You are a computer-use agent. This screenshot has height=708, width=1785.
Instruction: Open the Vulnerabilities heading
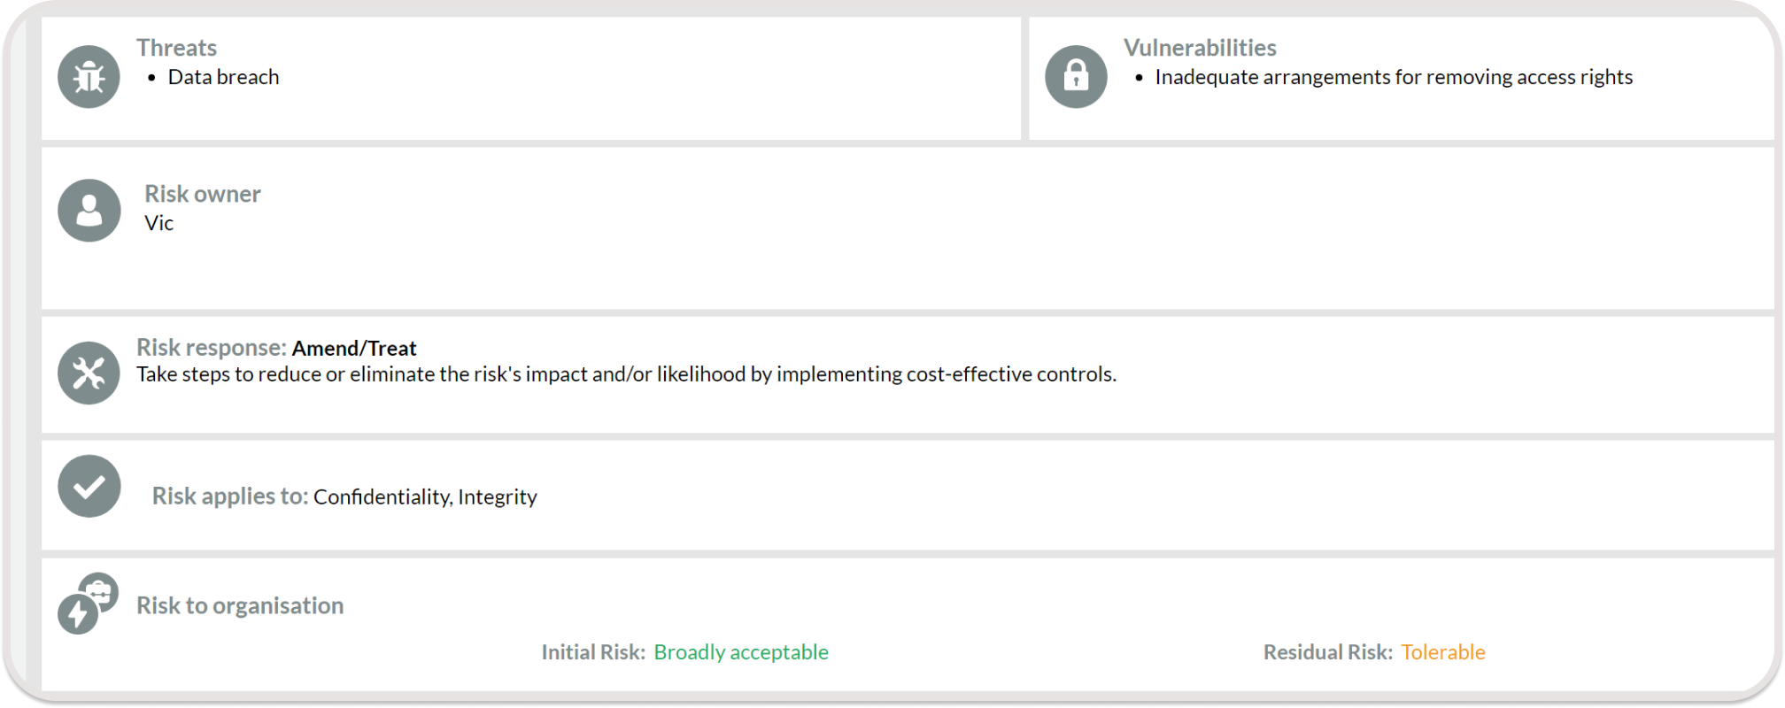[x=1200, y=48]
